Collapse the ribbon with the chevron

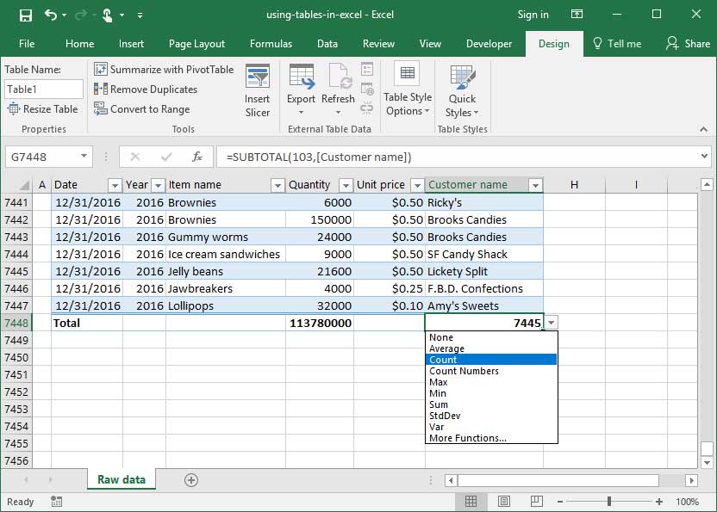pos(703,129)
